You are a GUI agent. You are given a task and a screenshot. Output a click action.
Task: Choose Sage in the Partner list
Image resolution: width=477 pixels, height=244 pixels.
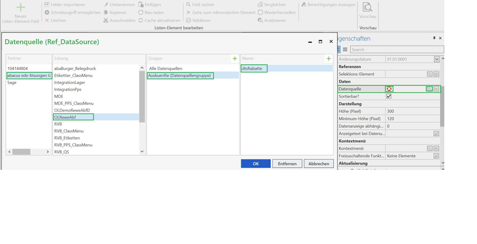(12, 82)
